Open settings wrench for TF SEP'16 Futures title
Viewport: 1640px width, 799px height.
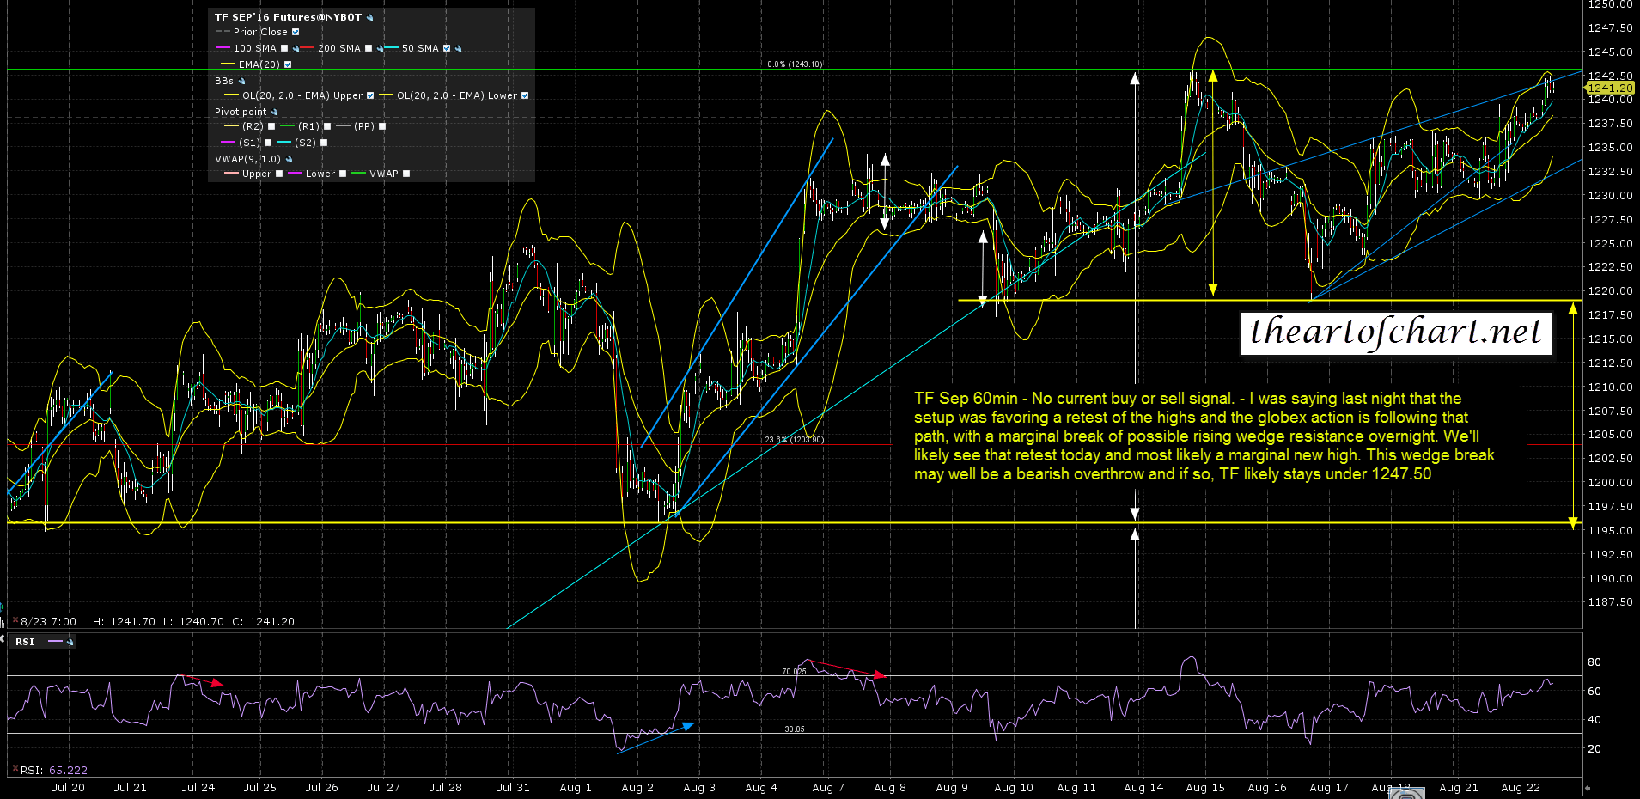pyautogui.click(x=370, y=17)
